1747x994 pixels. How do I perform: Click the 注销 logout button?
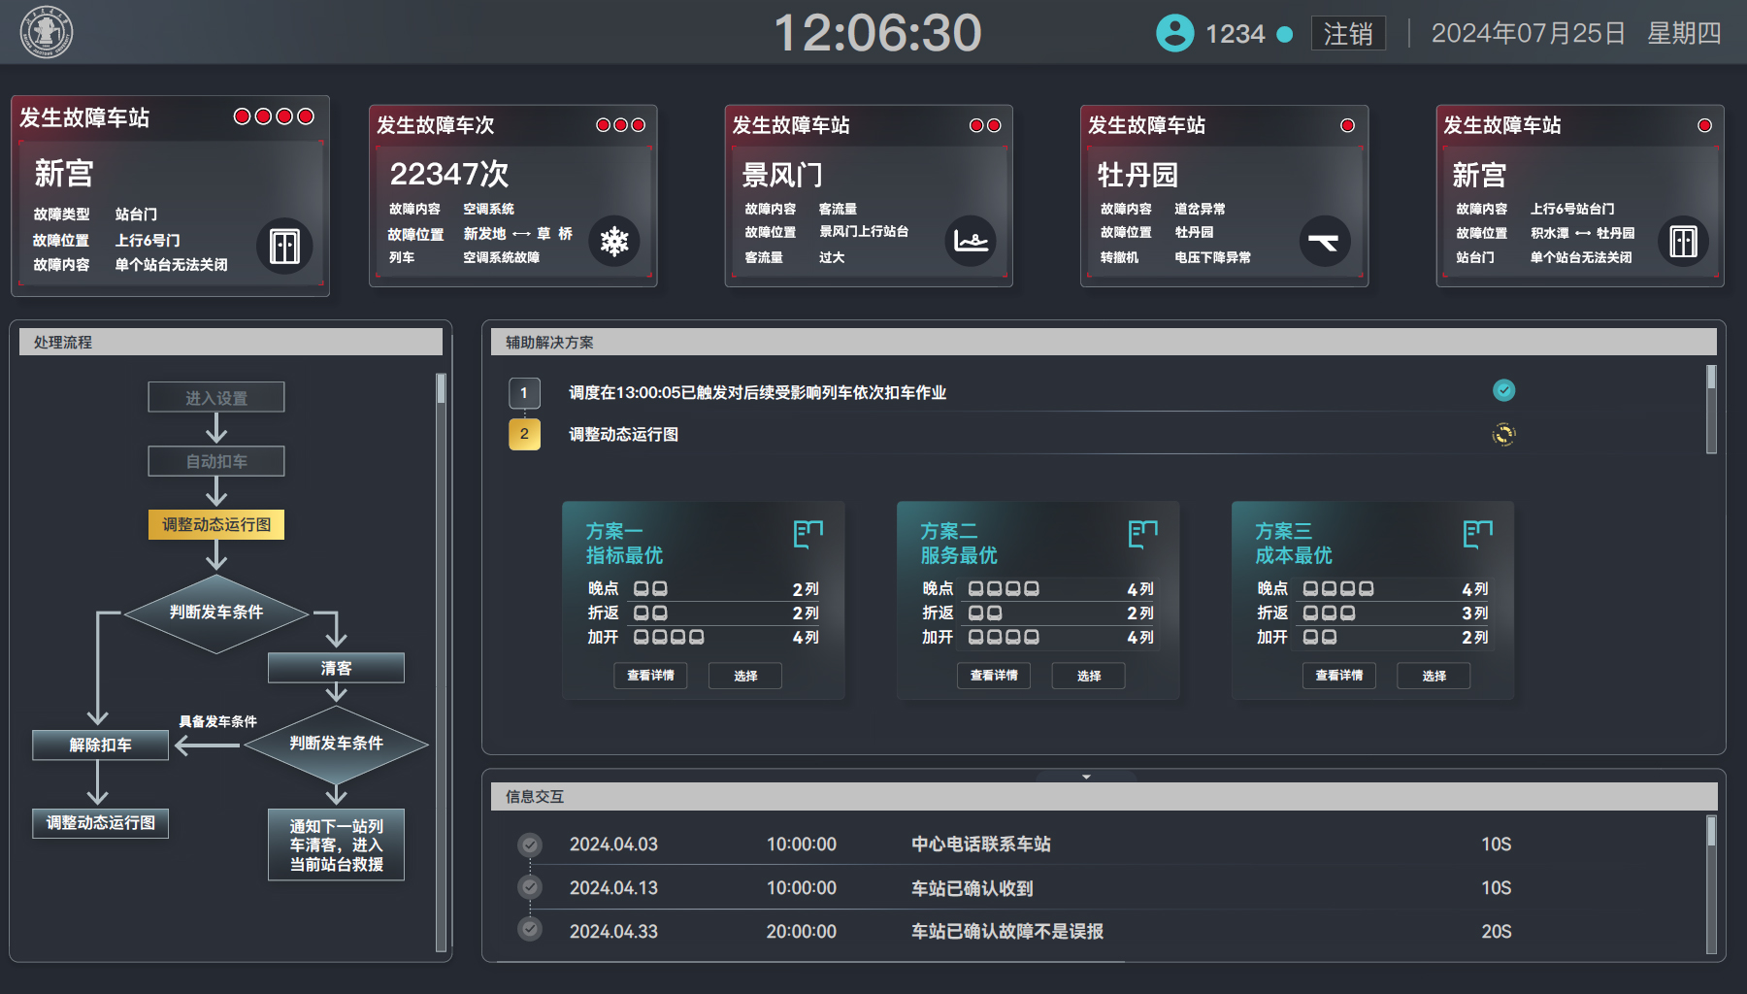tap(1348, 34)
